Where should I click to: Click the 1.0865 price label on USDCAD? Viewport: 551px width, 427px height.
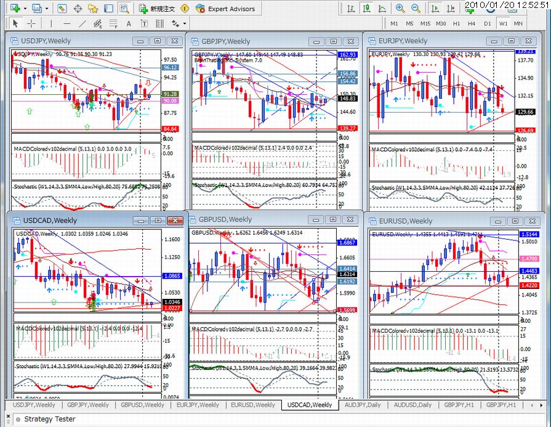tap(172, 276)
